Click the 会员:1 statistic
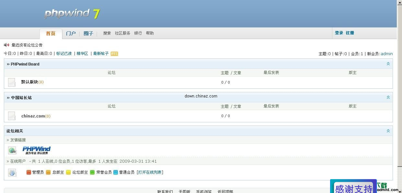The width and height of the screenshot is (402, 193). 357,54
